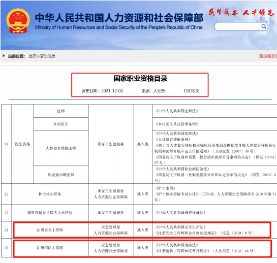Click the row number 23 cell
Viewport: 277px width, 263px height.
point(7,213)
